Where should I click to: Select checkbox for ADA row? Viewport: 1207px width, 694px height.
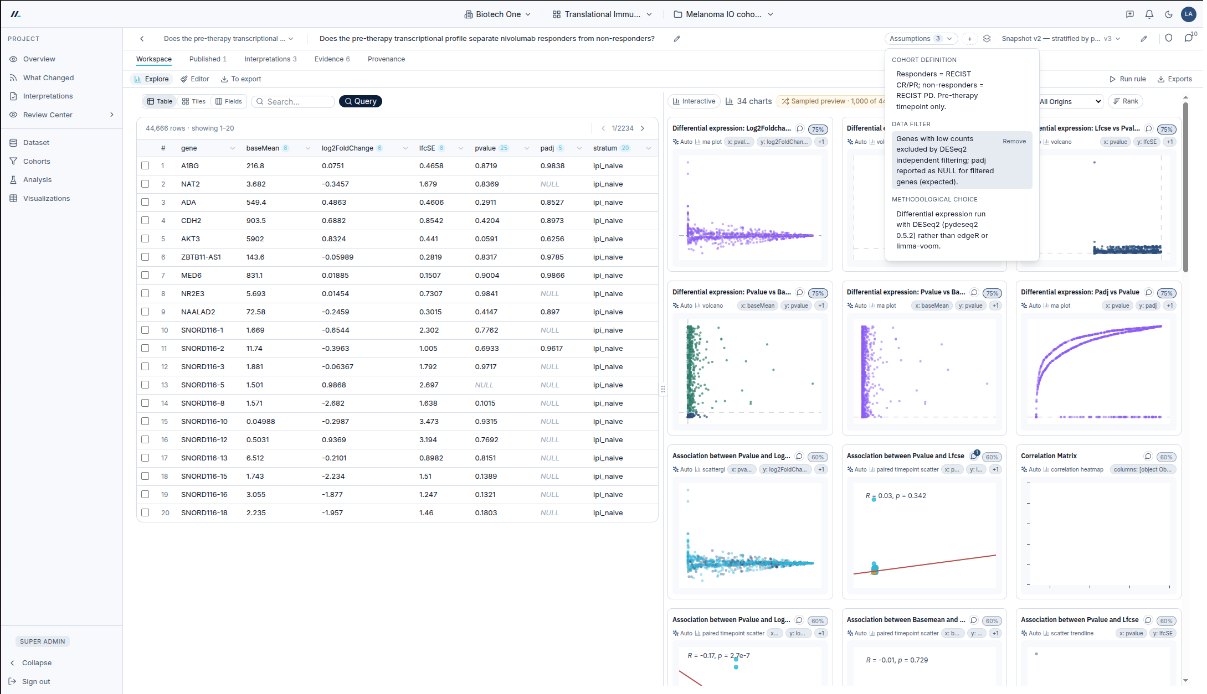(x=145, y=202)
